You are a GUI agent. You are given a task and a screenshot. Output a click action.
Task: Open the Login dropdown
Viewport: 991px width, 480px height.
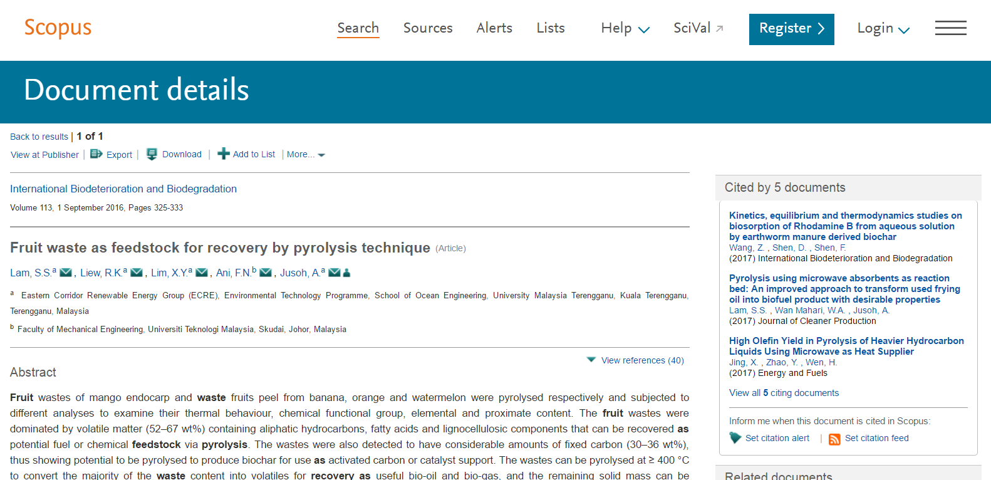(x=883, y=28)
